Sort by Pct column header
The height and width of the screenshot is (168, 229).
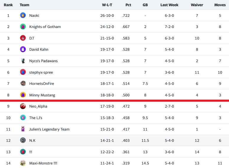(128, 5)
